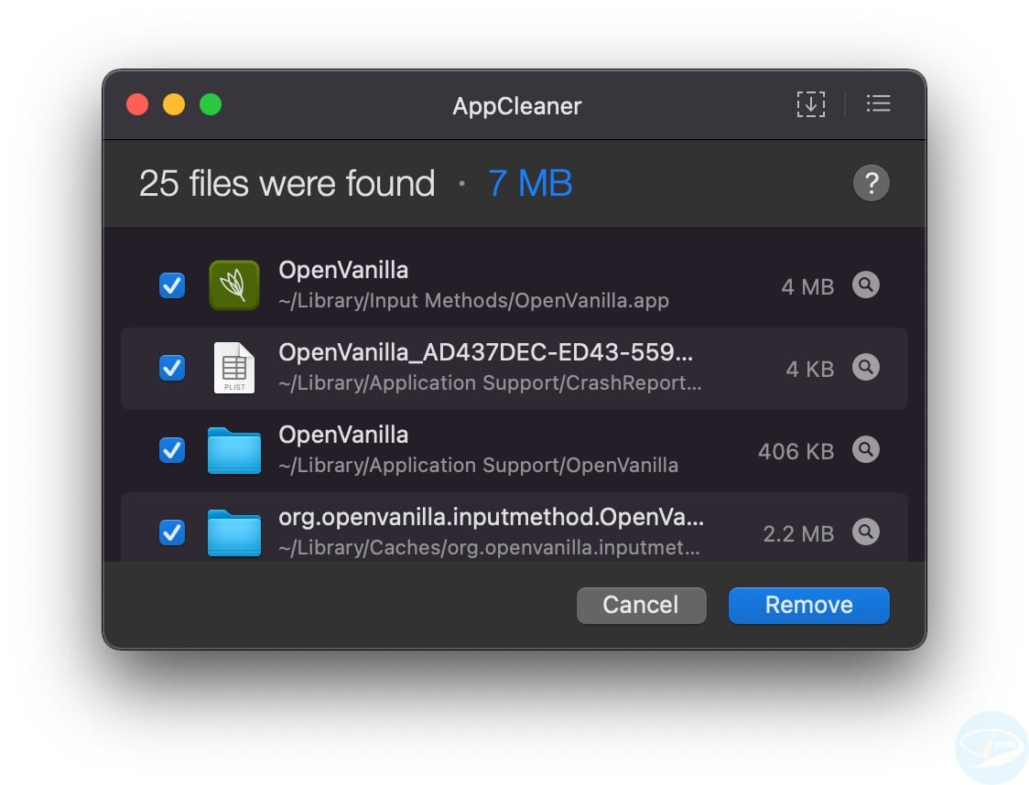Click the blue folder icon for OpenVanilla support files
This screenshot has height=785, width=1029.
click(x=234, y=450)
